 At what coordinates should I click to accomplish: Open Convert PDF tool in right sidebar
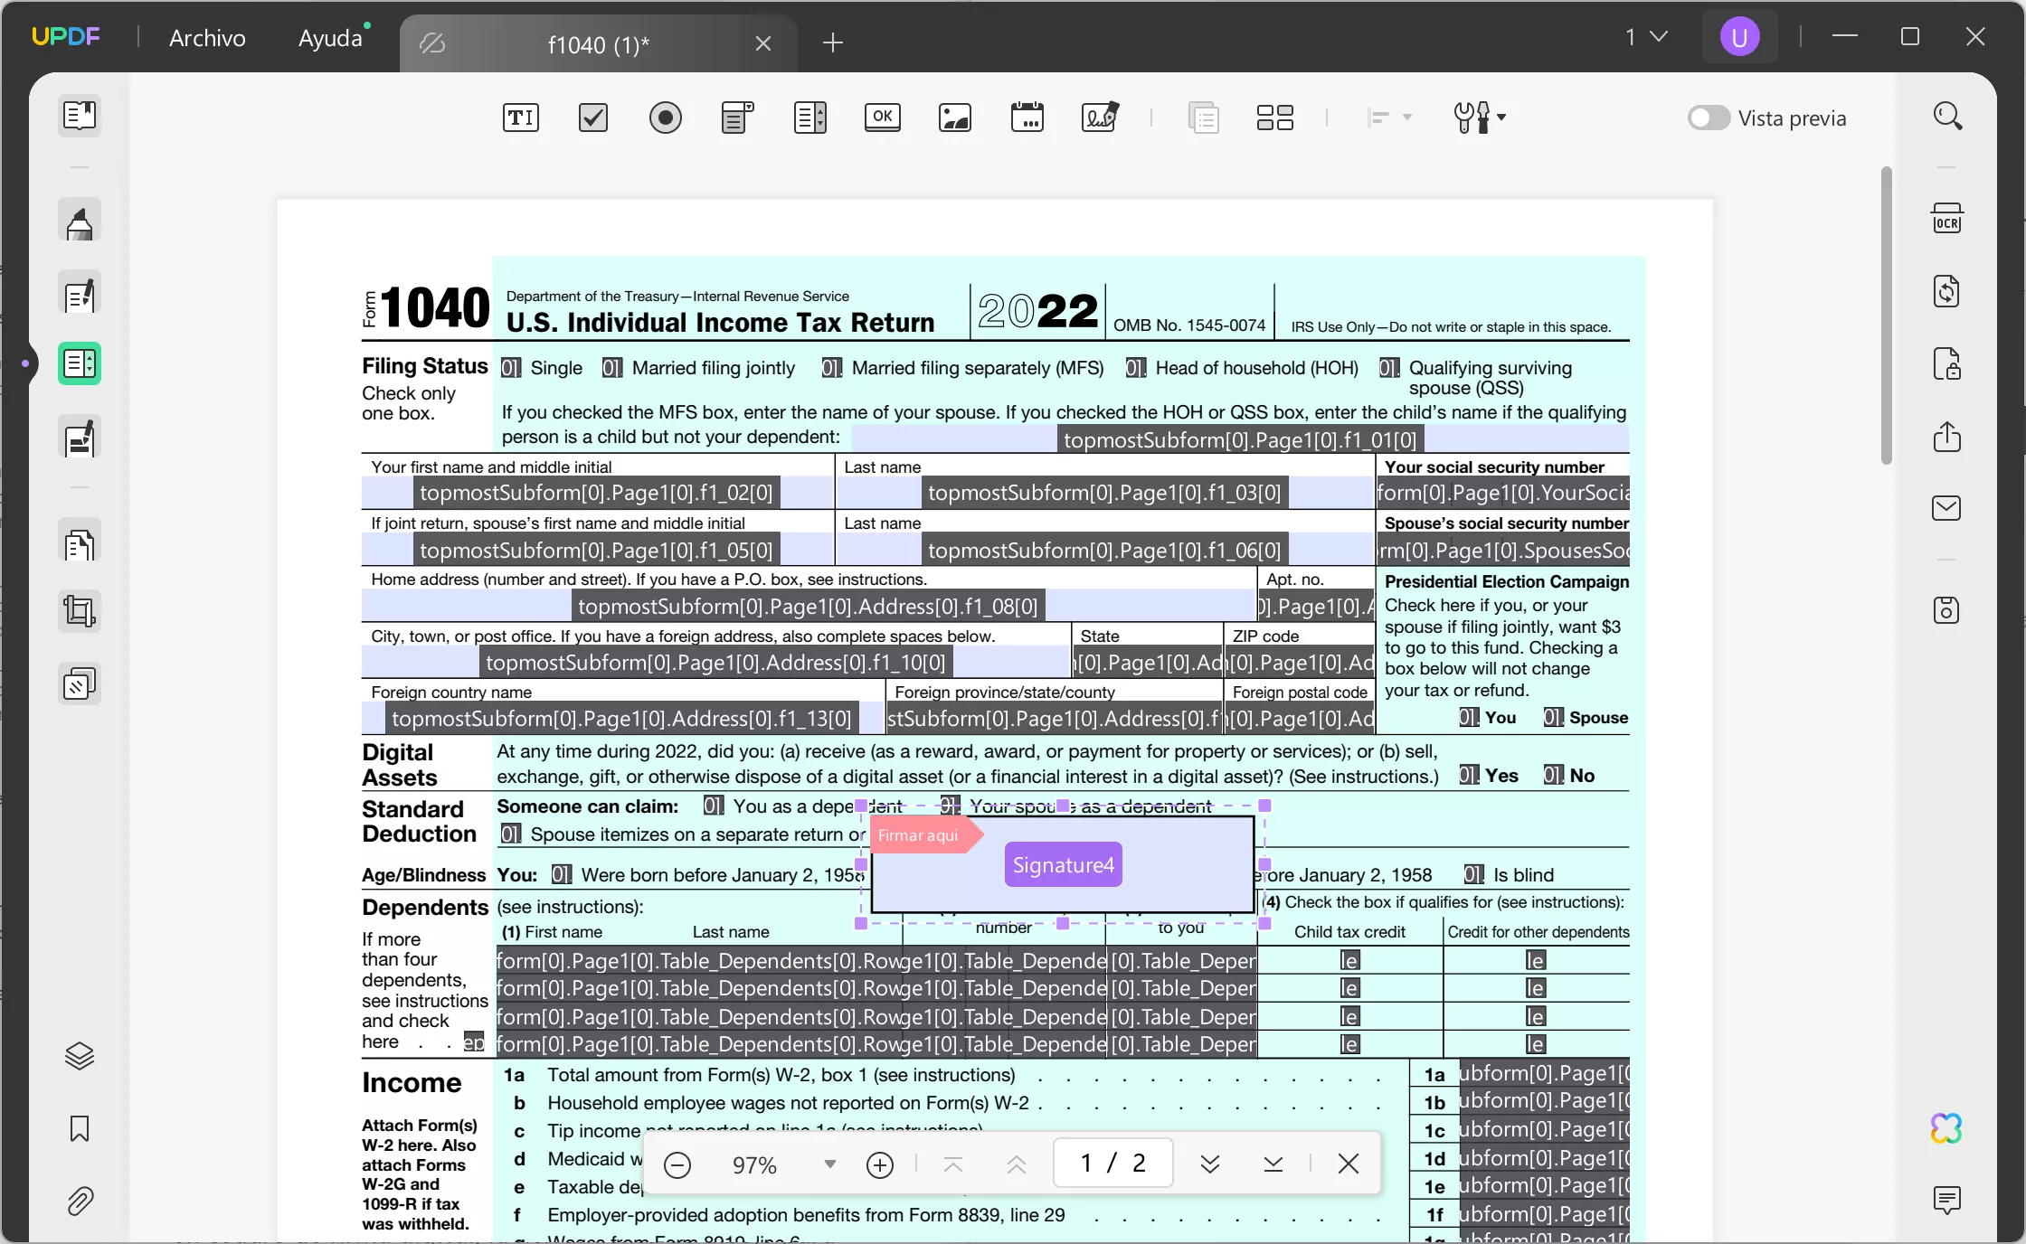(1947, 291)
